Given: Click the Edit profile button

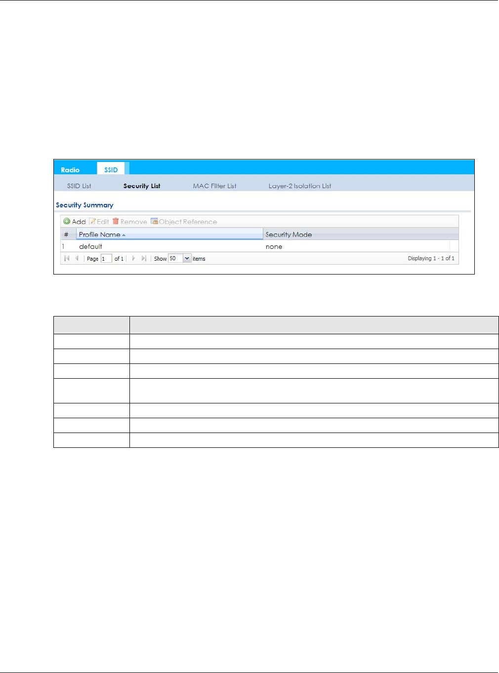Looking at the screenshot, I should (x=99, y=222).
